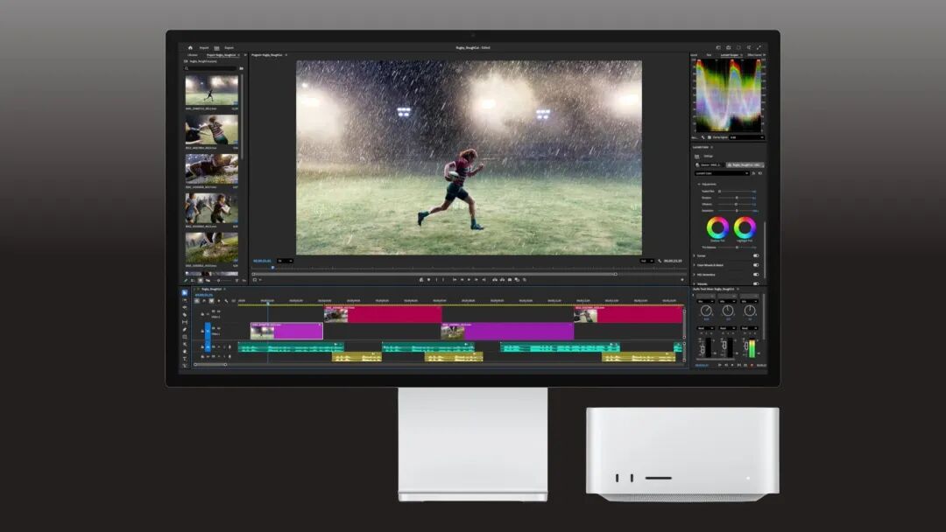This screenshot has width=946, height=532.
Task: Expand the Curves section
Action: pyautogui.click(x=695, y=255)
